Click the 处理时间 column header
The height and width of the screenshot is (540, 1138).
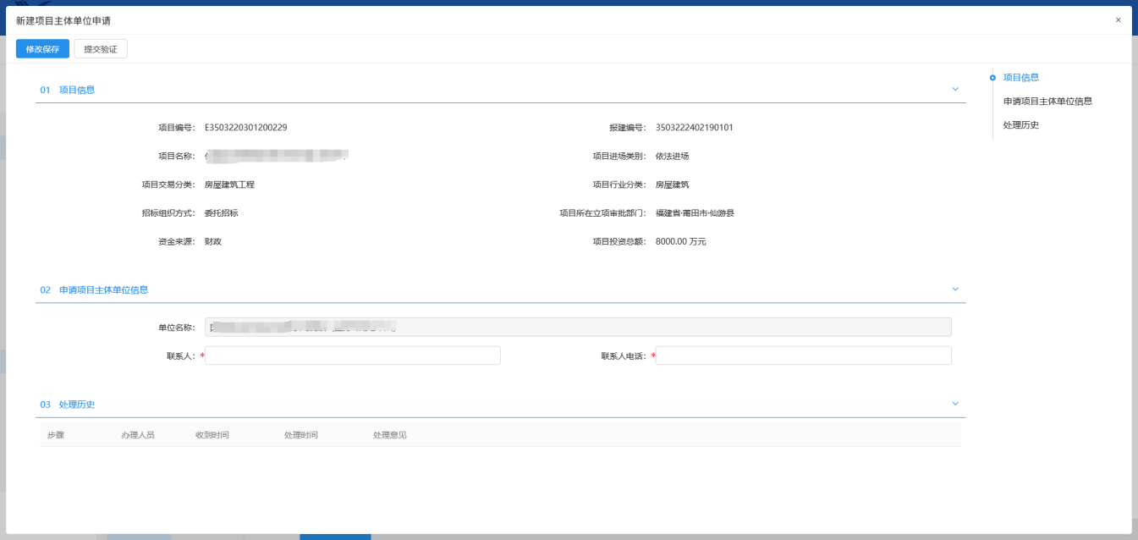tap(301, 435)
